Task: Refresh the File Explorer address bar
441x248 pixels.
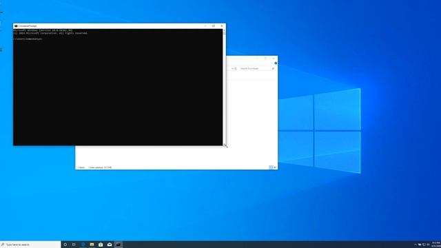Action: [x=236, y=69]
